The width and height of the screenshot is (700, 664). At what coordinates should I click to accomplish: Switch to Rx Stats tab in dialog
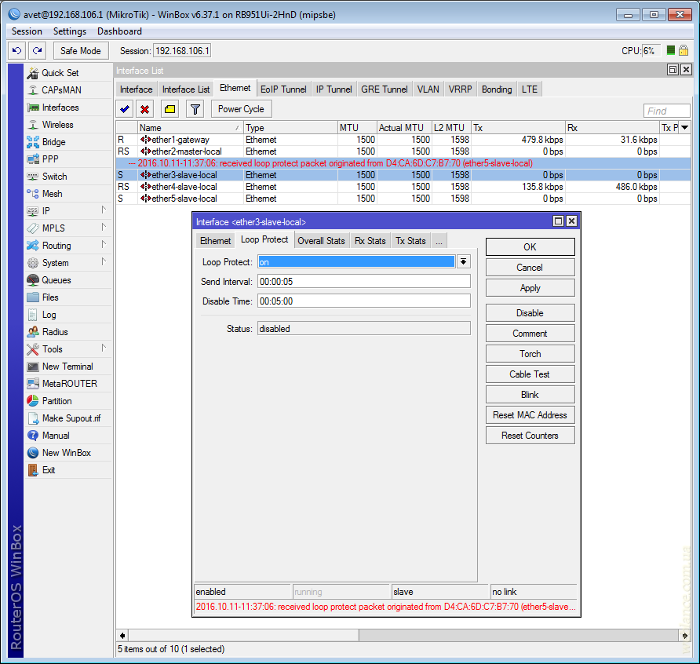pyautogui.click(x=370, y=241)
